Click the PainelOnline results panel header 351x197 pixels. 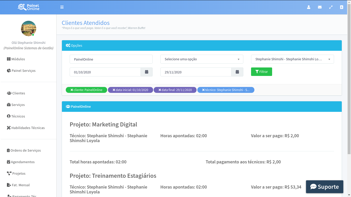tap(202, 106)
